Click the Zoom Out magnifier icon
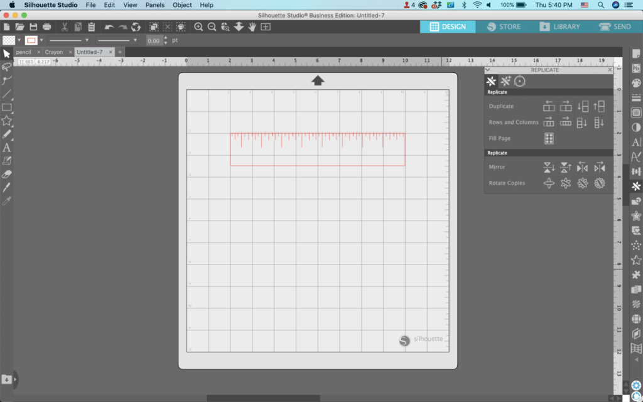The image size is (643, 402). pyautogui.click(x=212, y=27)
